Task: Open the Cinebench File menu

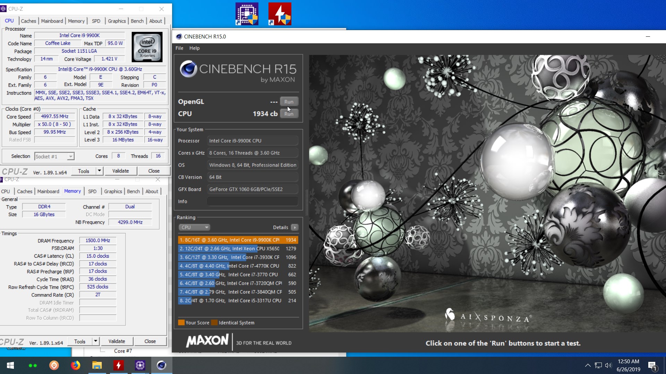Action: 179,48
